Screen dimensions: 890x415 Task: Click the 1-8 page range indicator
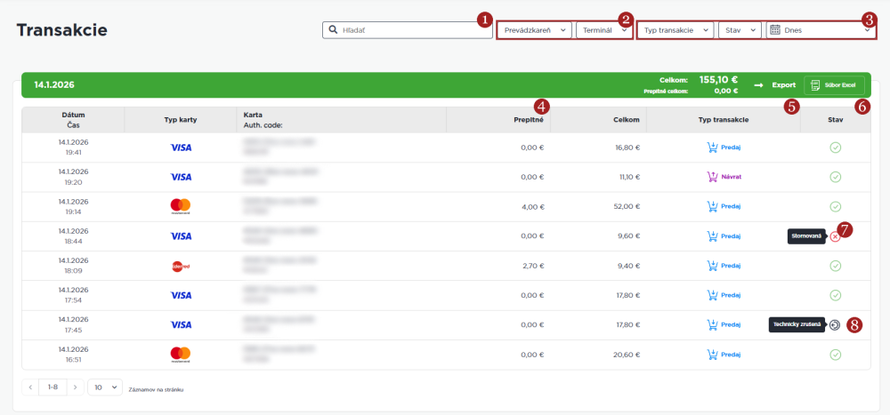pyautogui.click(x=53, y=387)
